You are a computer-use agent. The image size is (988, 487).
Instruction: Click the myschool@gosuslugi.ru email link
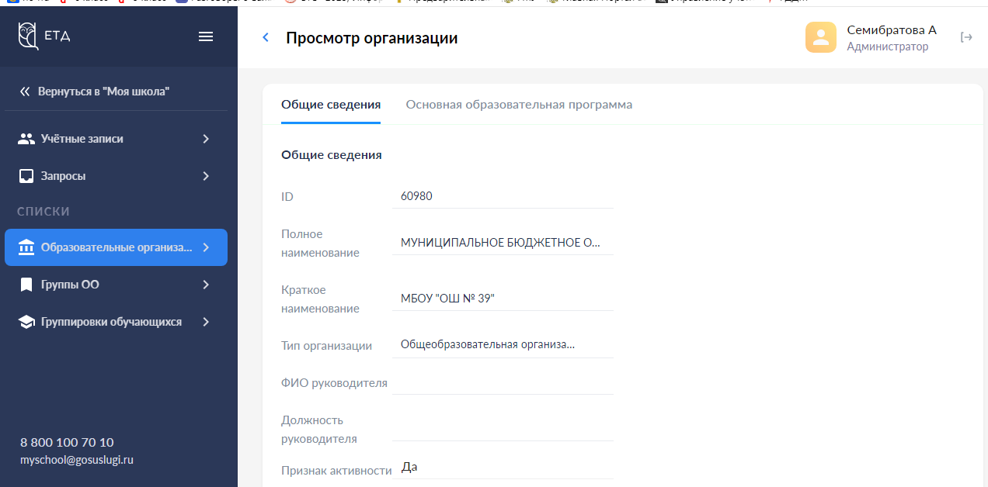(77, 460)
